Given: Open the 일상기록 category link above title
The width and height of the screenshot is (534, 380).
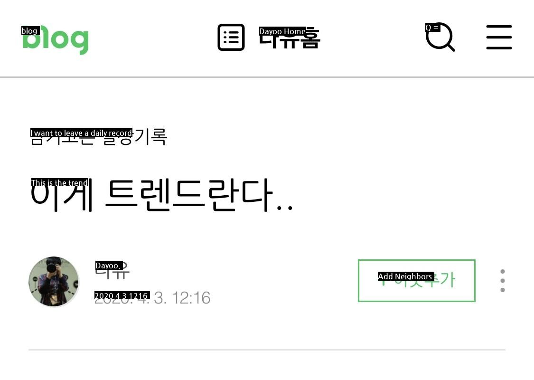Looking at the screenshot, I should [x=98, y=137].
